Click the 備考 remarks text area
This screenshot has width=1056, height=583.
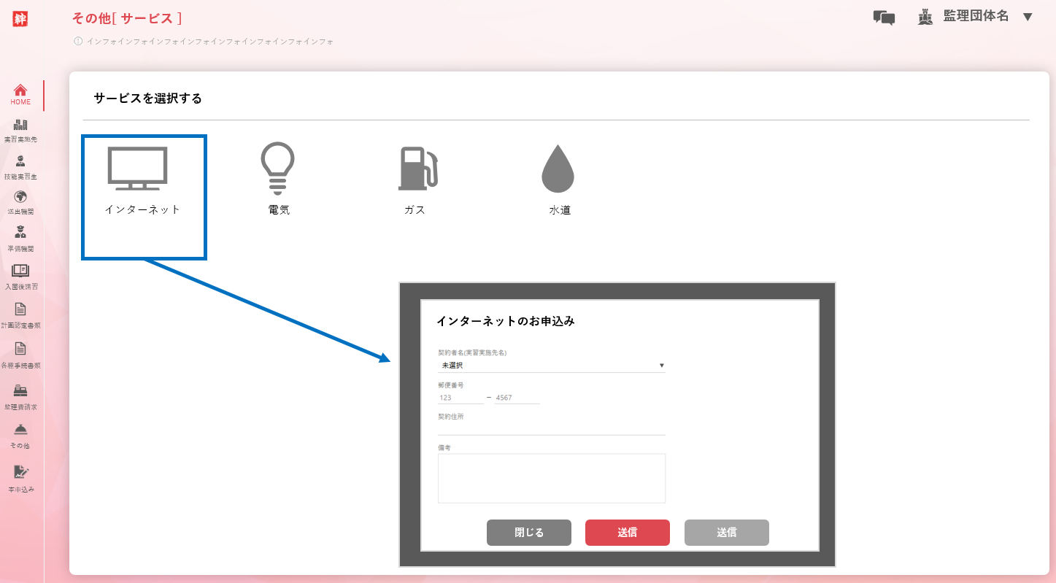tap(551, 478)
